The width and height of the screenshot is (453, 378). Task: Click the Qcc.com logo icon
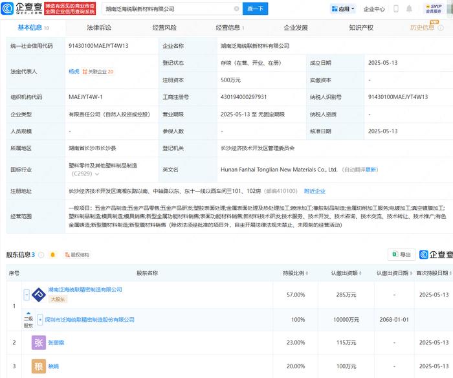click(7, 8)
